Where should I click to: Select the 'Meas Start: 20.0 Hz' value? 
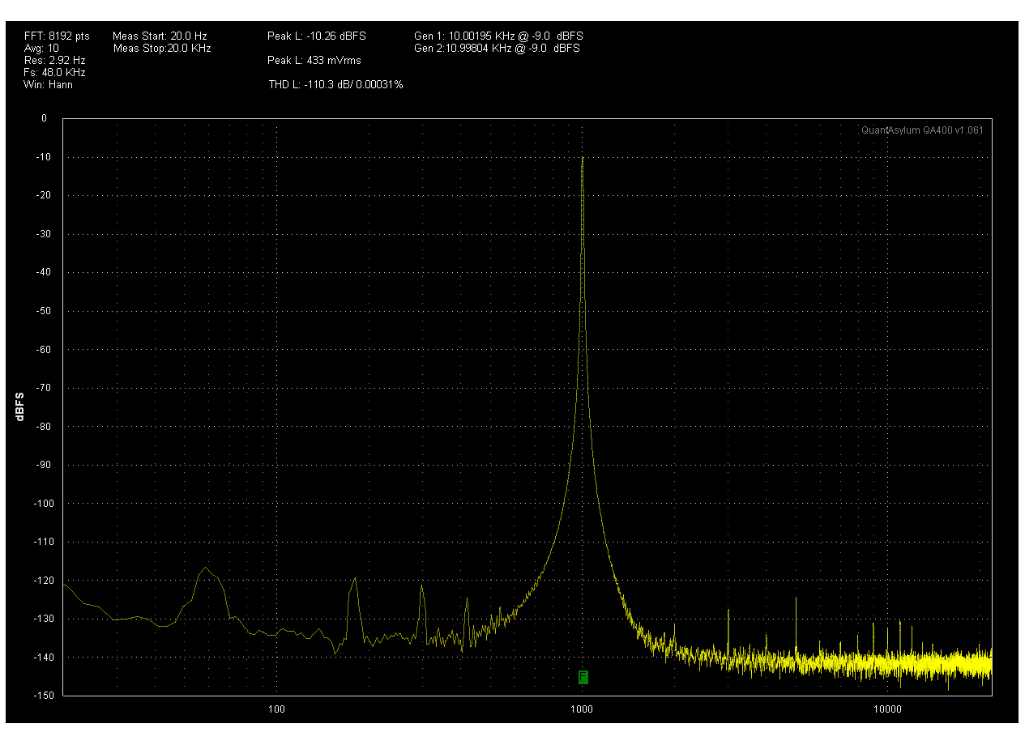pyautogui.click(x=160, y=36)
